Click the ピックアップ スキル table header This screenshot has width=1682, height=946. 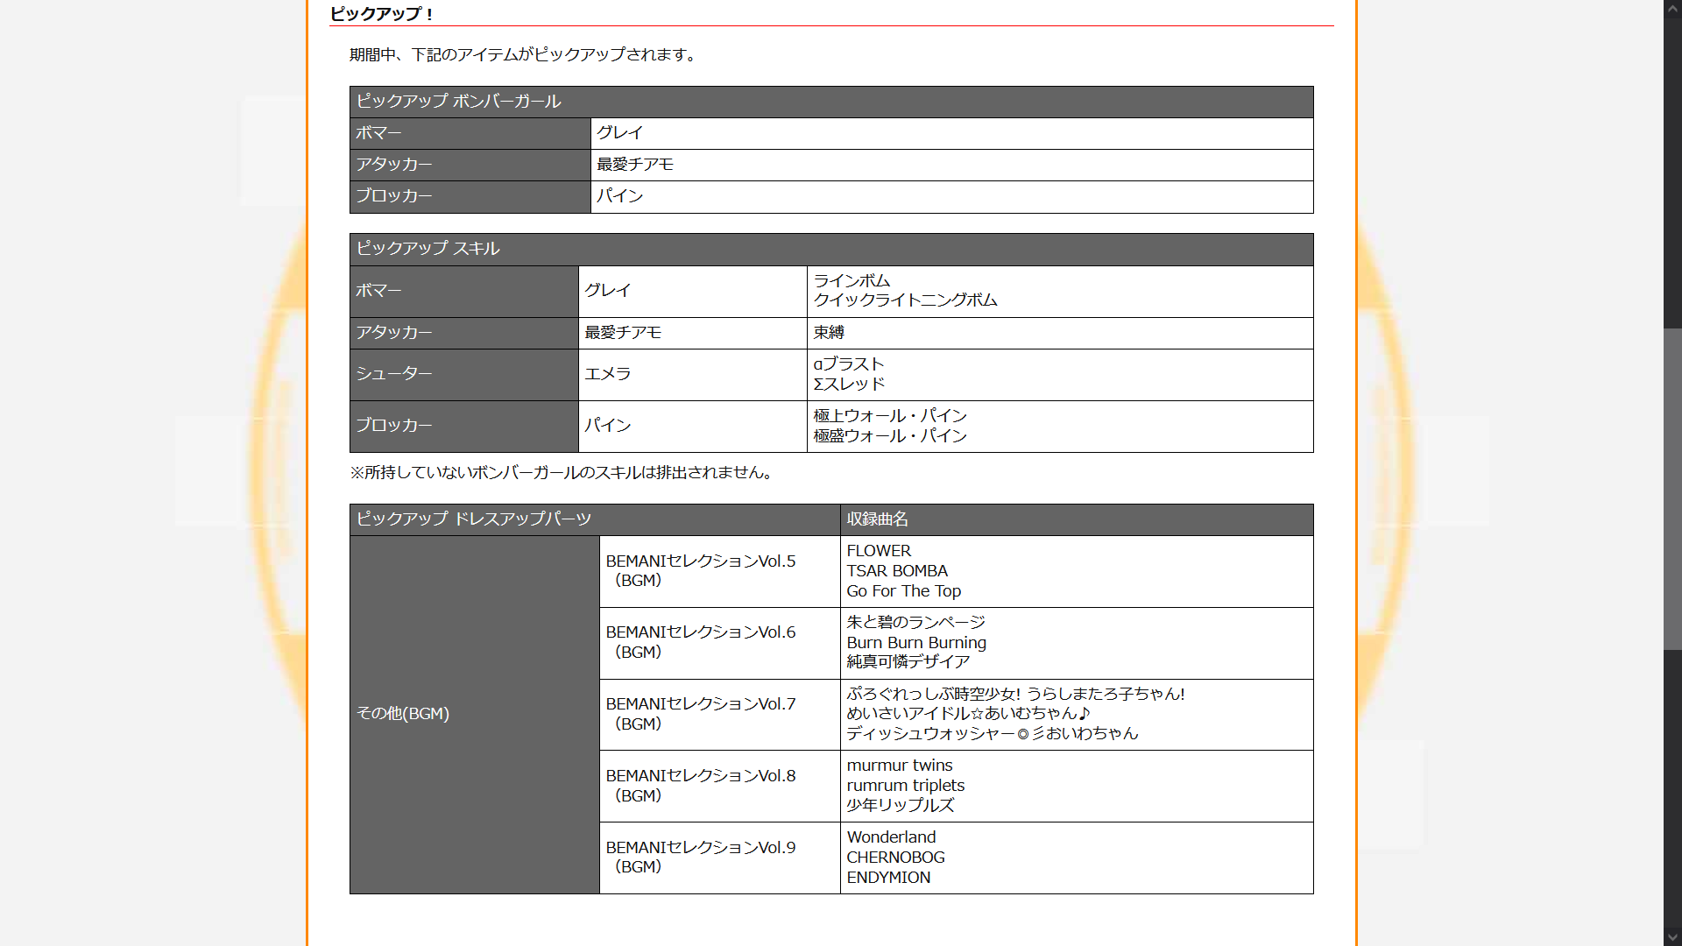pos(831,249)
